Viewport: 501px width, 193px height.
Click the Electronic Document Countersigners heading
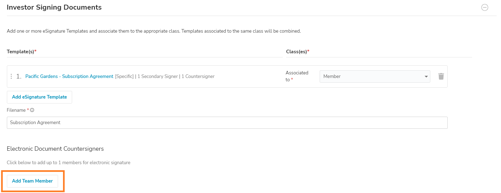(55, 149)
